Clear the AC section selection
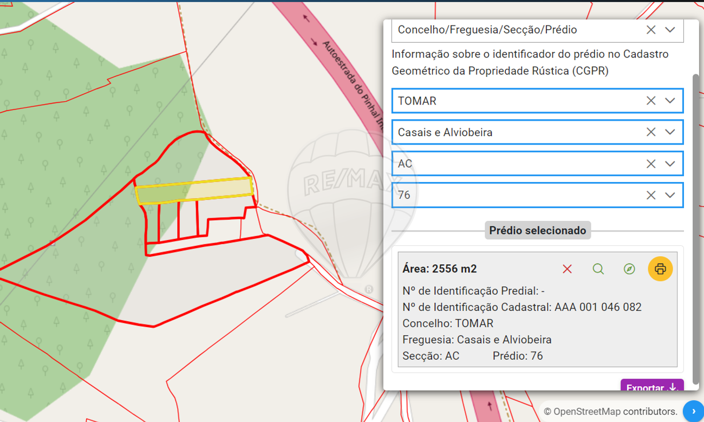704x422 pixels. click(651, 164)
